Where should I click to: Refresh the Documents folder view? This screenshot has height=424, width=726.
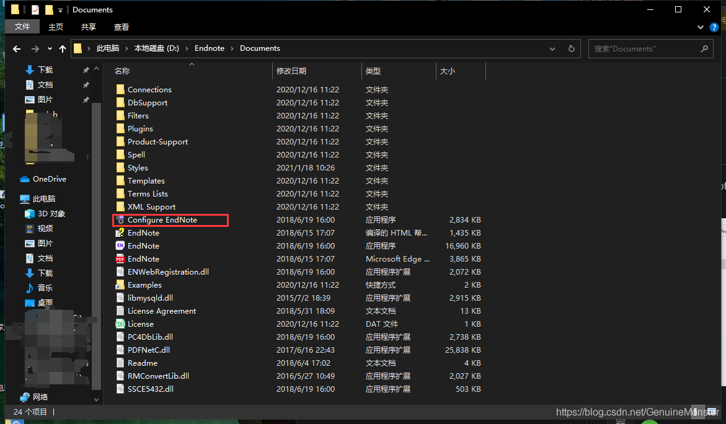tap(572, 48)
